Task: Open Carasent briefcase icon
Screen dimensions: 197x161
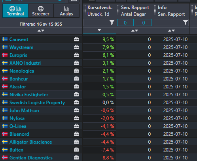Action: pyautogui.click(x=76, y=39)
